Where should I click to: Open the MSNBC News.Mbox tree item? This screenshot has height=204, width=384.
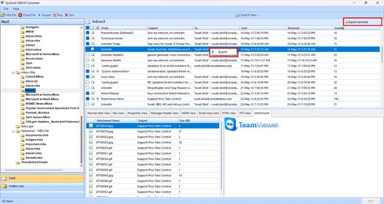(39, 104)
